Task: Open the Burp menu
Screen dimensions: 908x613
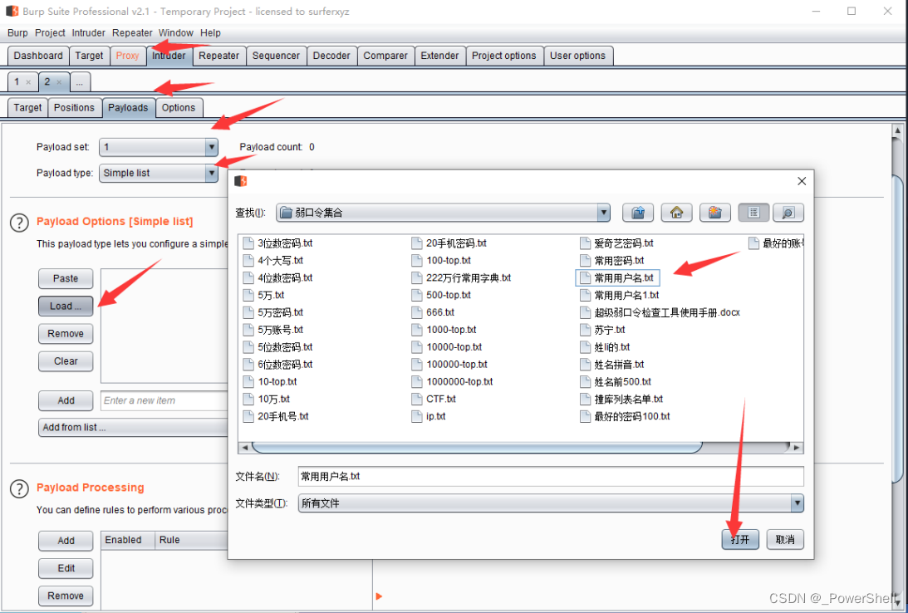Action: (x=17, y=33)
